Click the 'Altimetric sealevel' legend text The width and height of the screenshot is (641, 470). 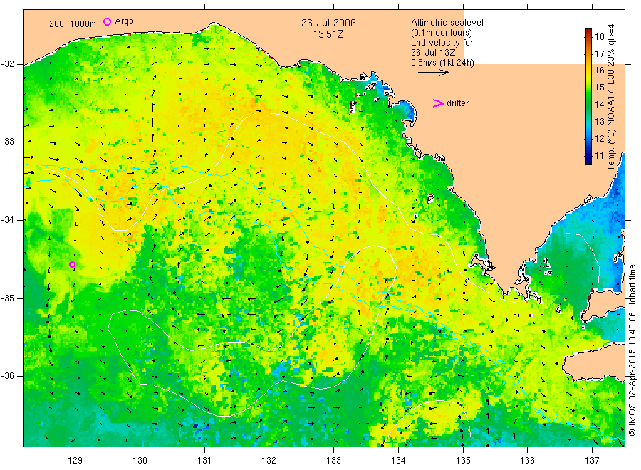(447, 23)
